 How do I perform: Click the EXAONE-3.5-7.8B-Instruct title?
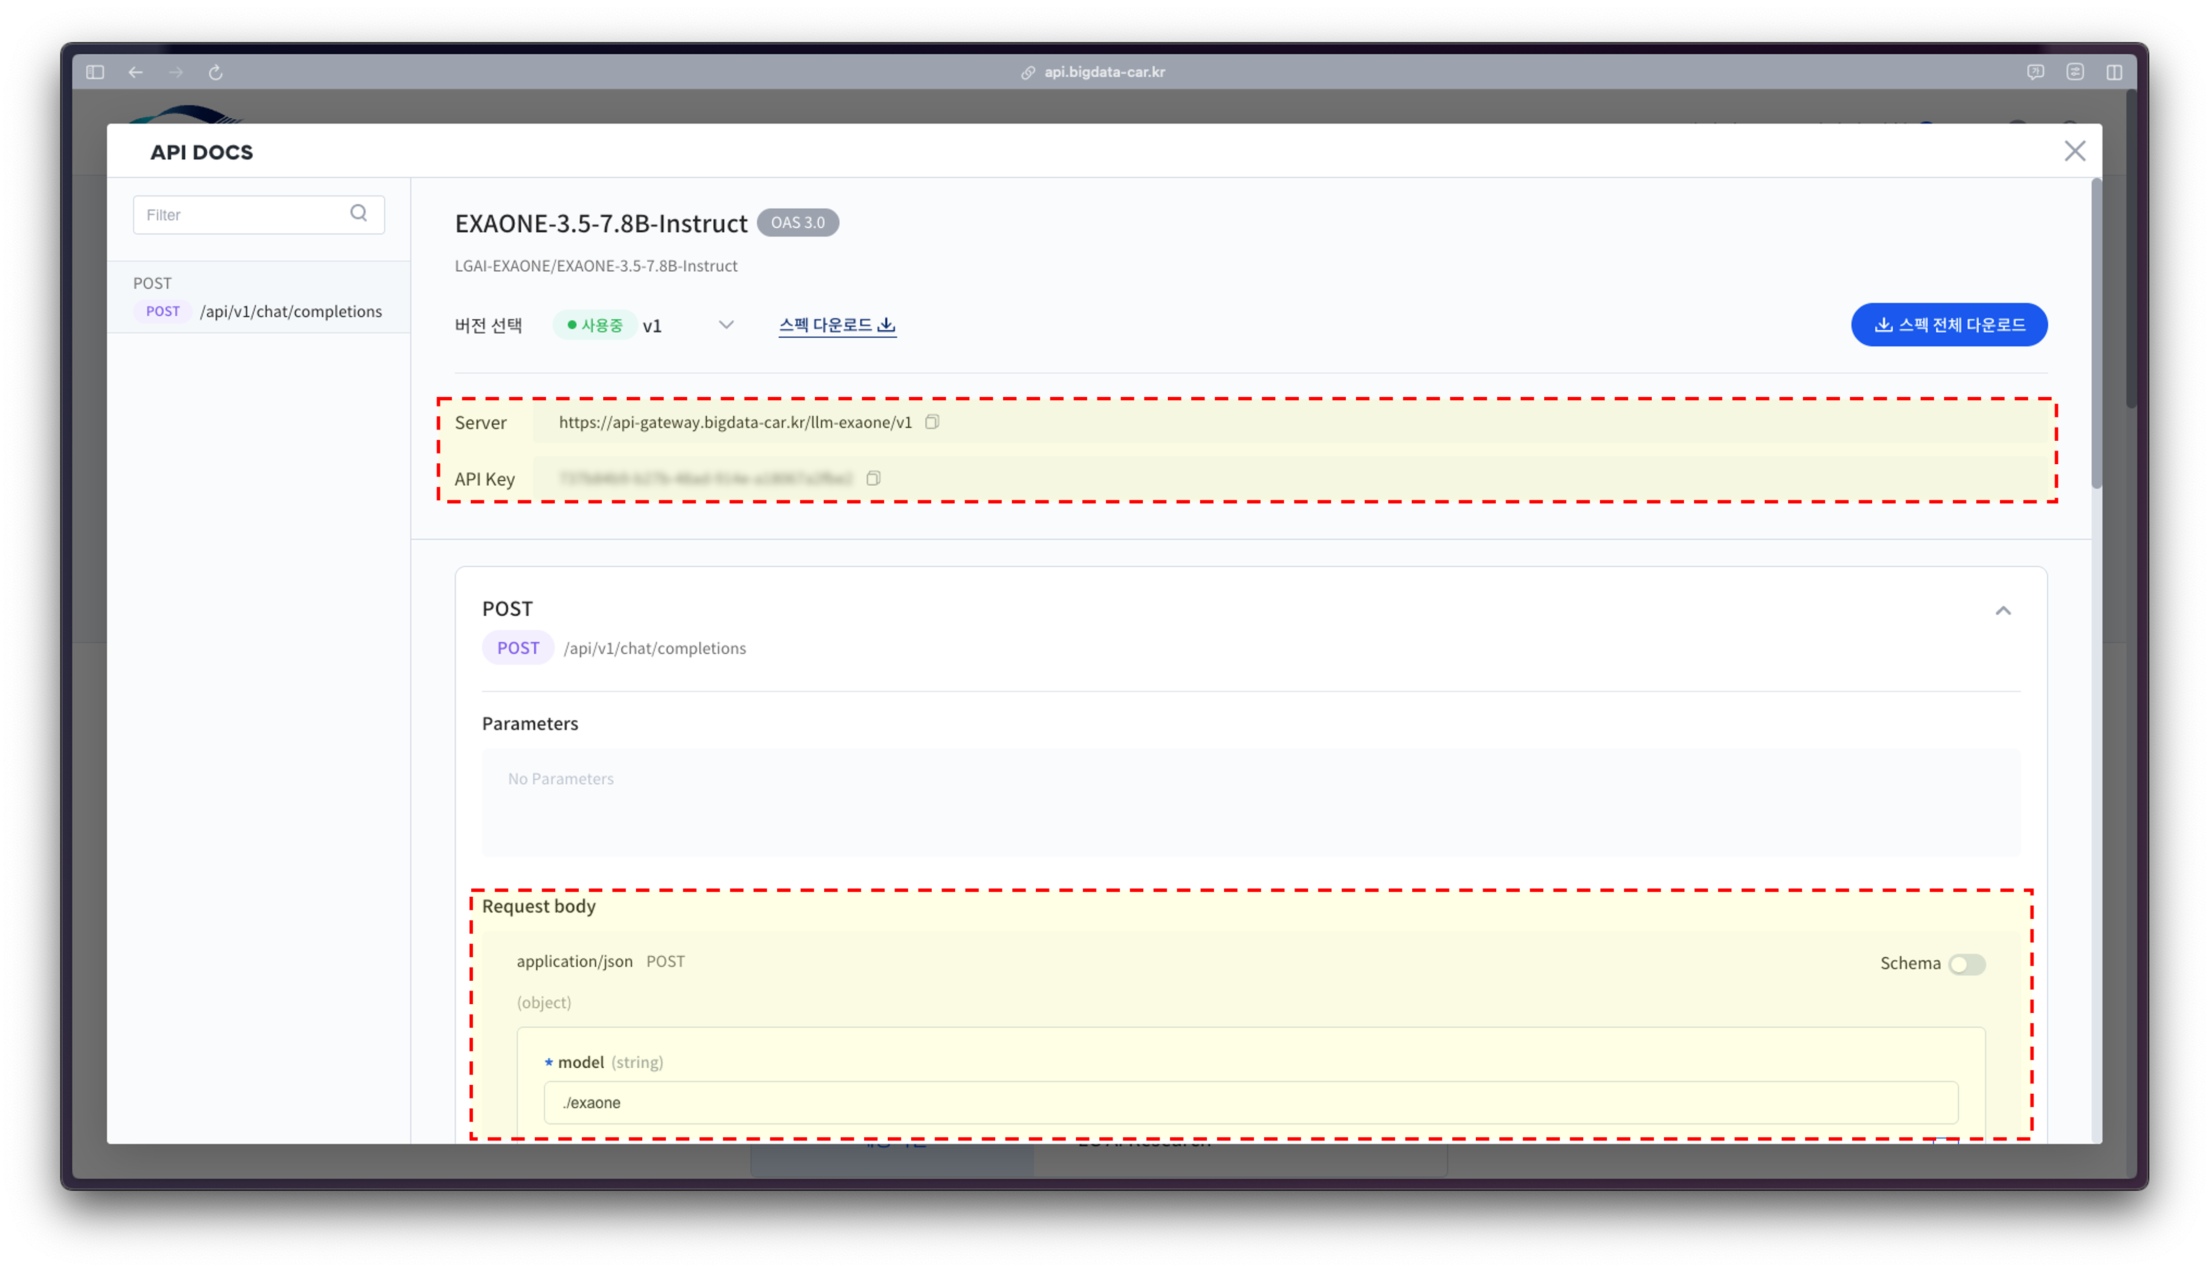[x=601, y=224]
